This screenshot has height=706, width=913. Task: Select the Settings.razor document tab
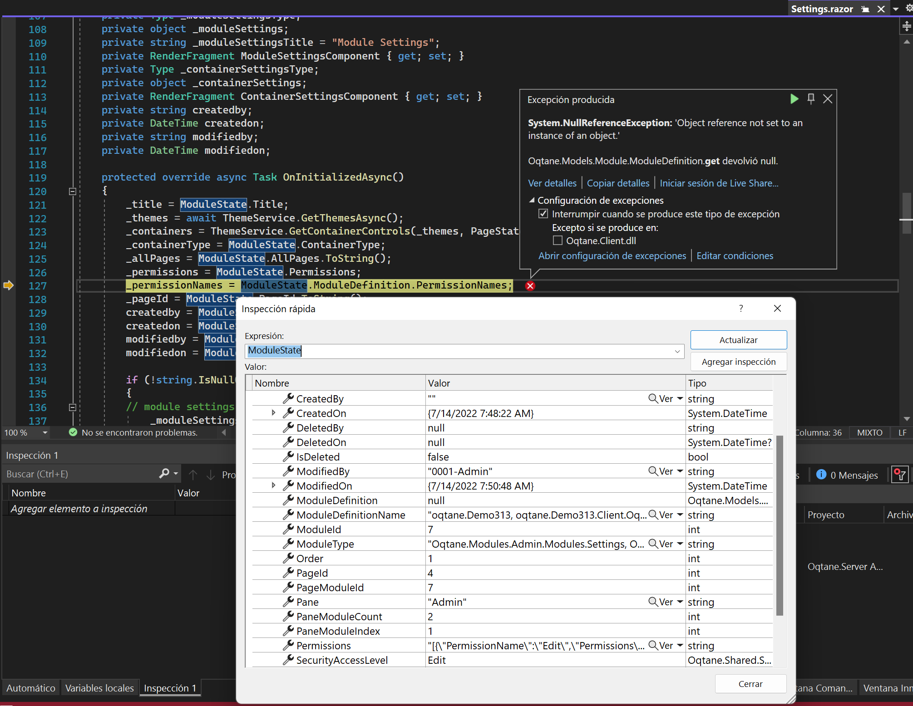[822, 9]
